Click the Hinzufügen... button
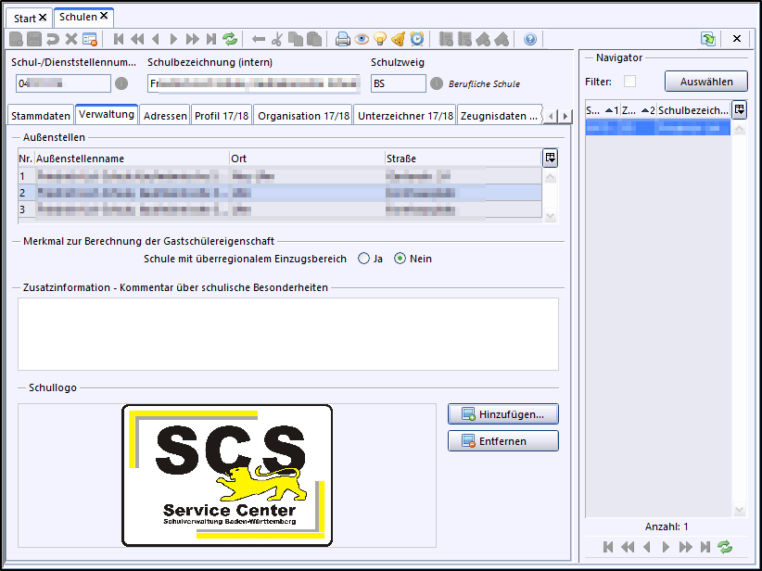 tap(503, 413)
